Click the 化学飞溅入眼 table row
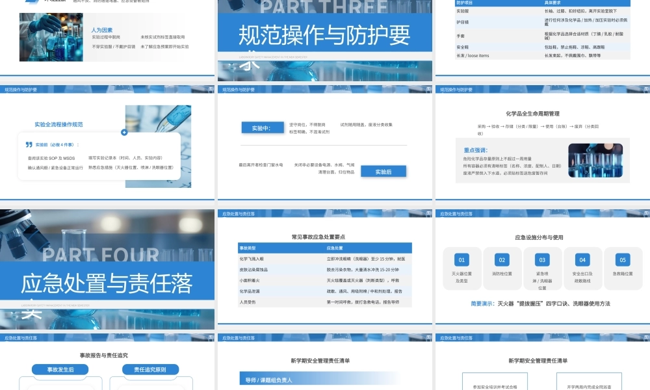This screenshot has height=390, width=650. click(x=325, y=259)
